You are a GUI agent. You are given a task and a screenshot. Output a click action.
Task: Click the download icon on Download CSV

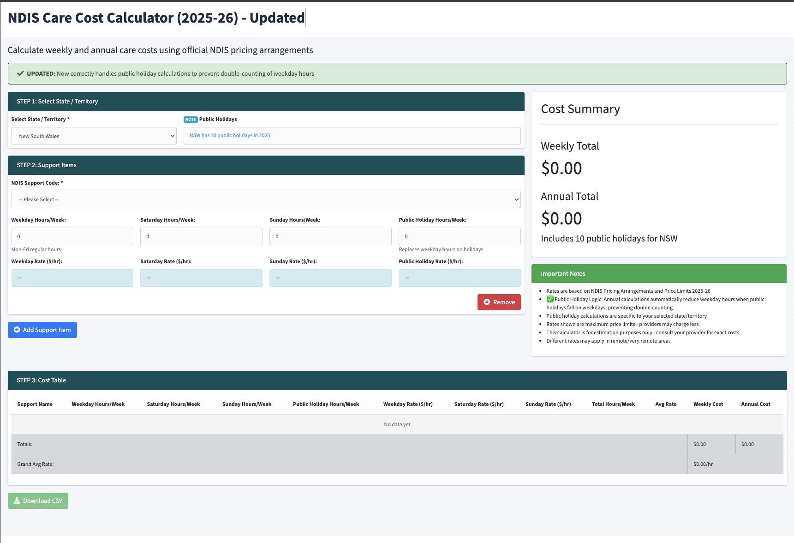[x=17, y=501]
